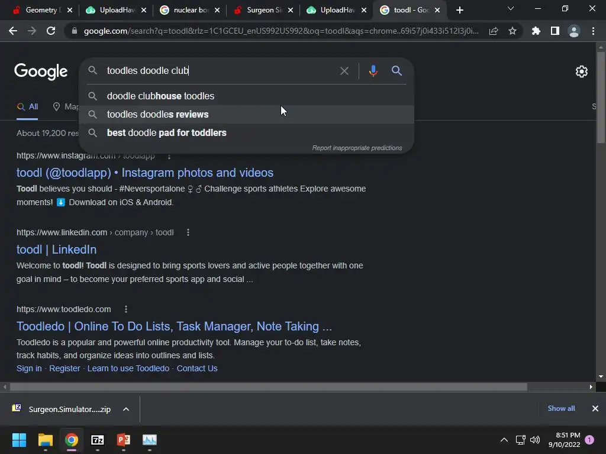Open options for the Instagram result

coord(169,156)
